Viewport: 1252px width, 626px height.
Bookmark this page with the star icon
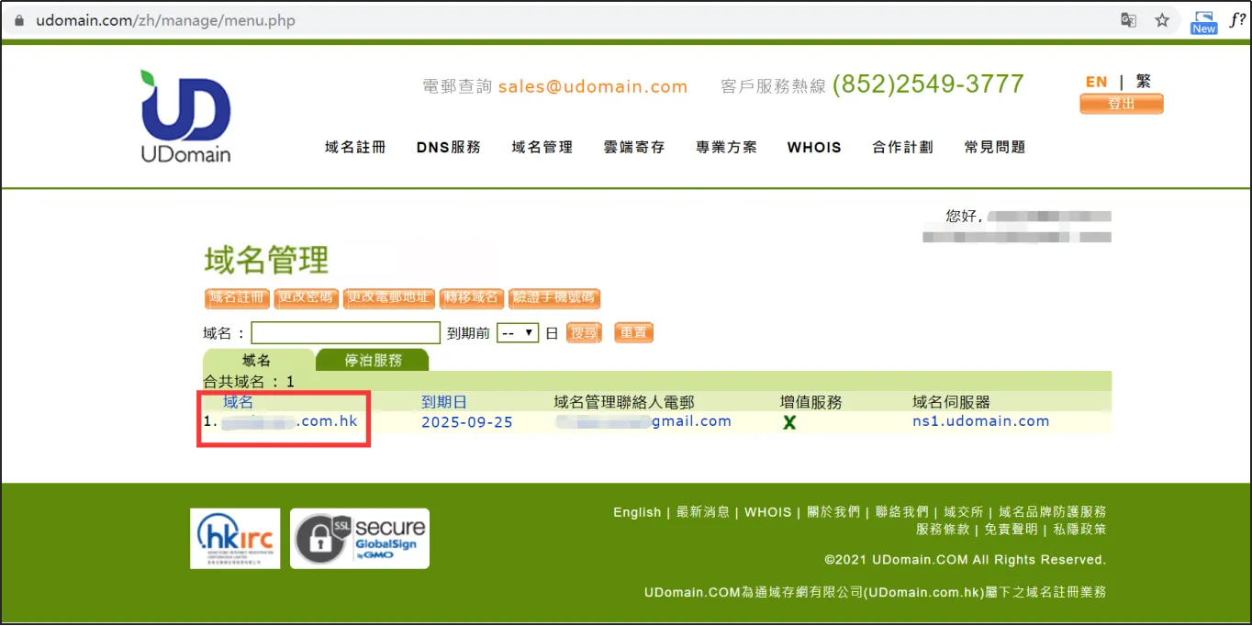1162,20
